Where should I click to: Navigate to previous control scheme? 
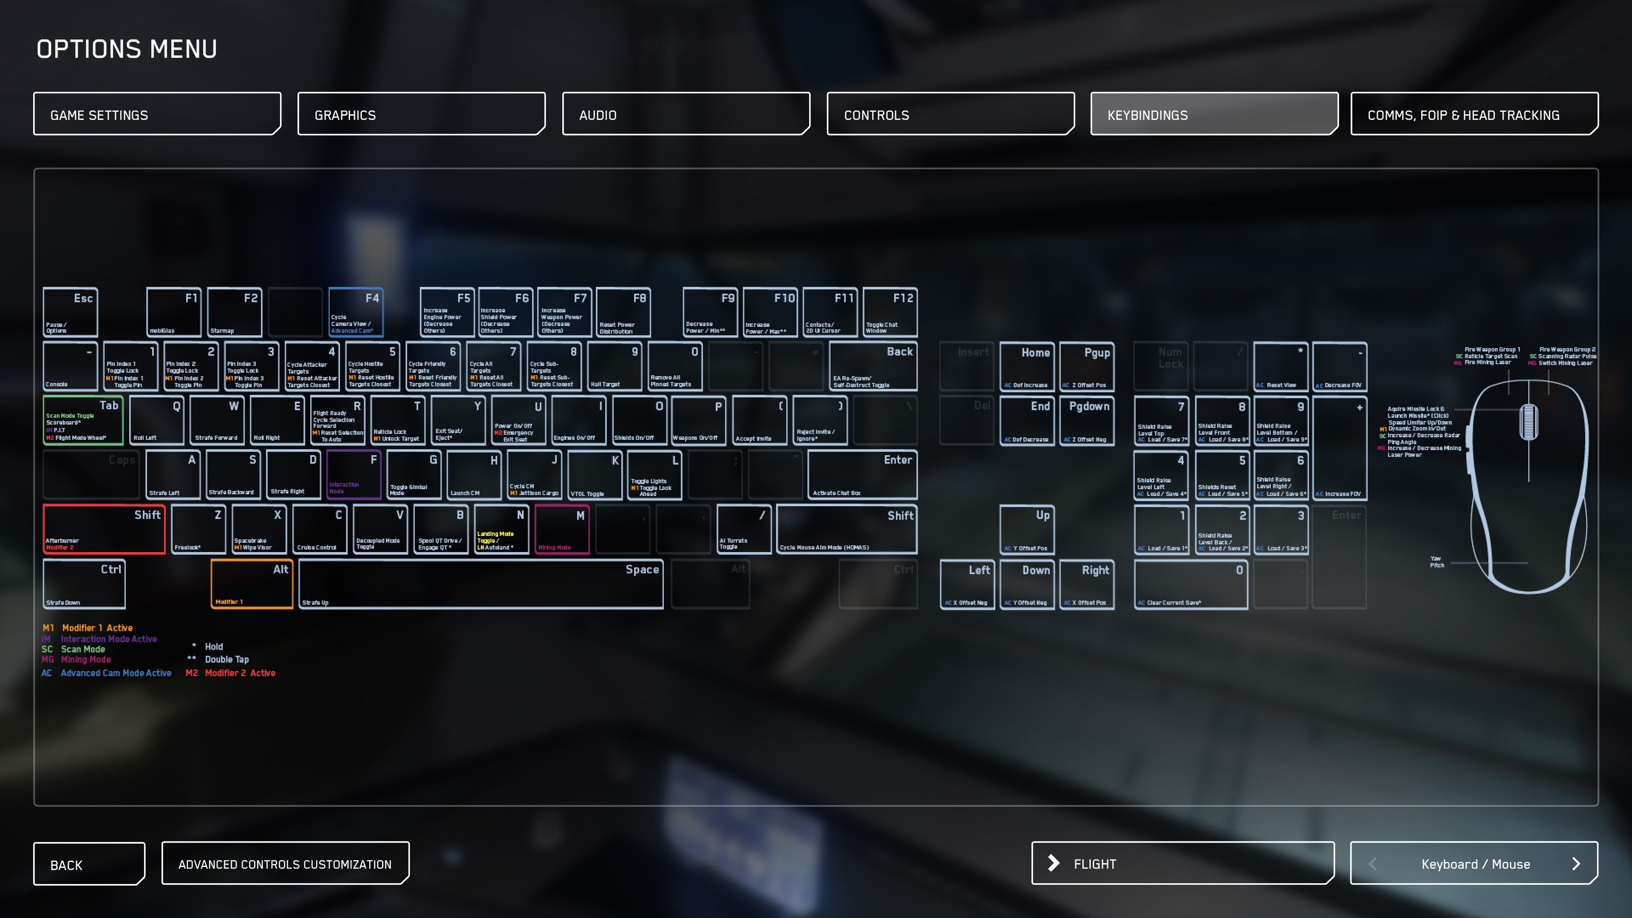[1372, 863]
